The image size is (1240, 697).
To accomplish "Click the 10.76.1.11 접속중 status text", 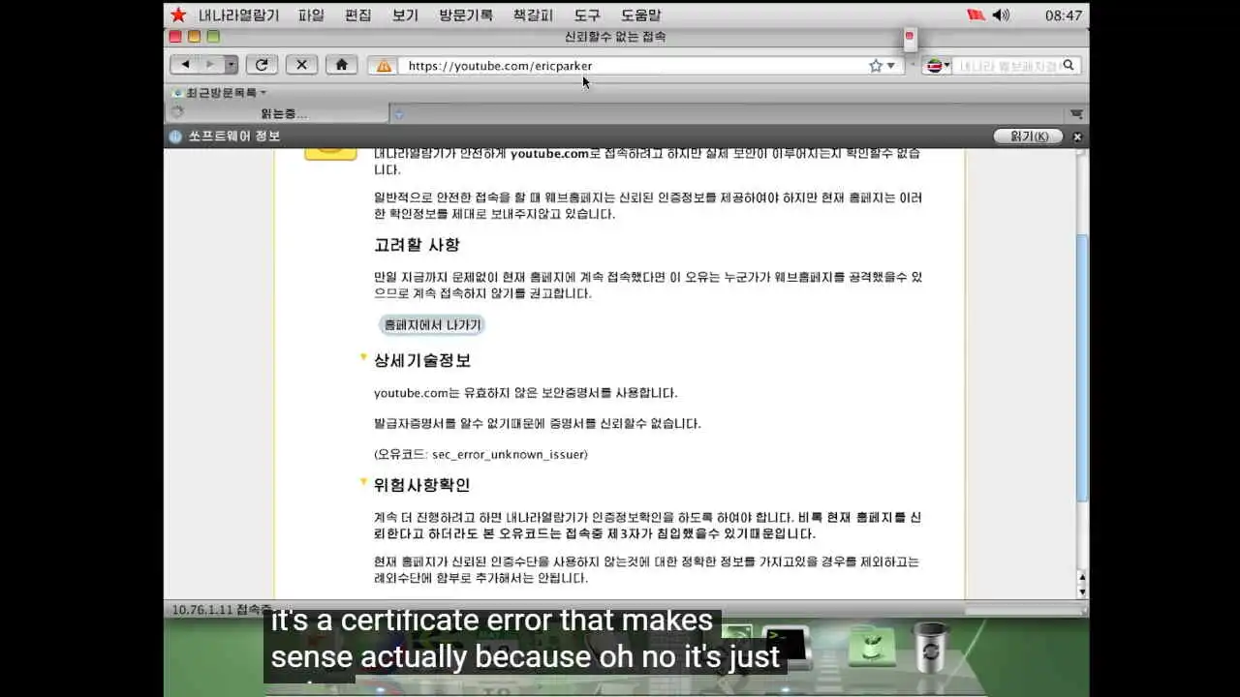I will pos(222,609).
